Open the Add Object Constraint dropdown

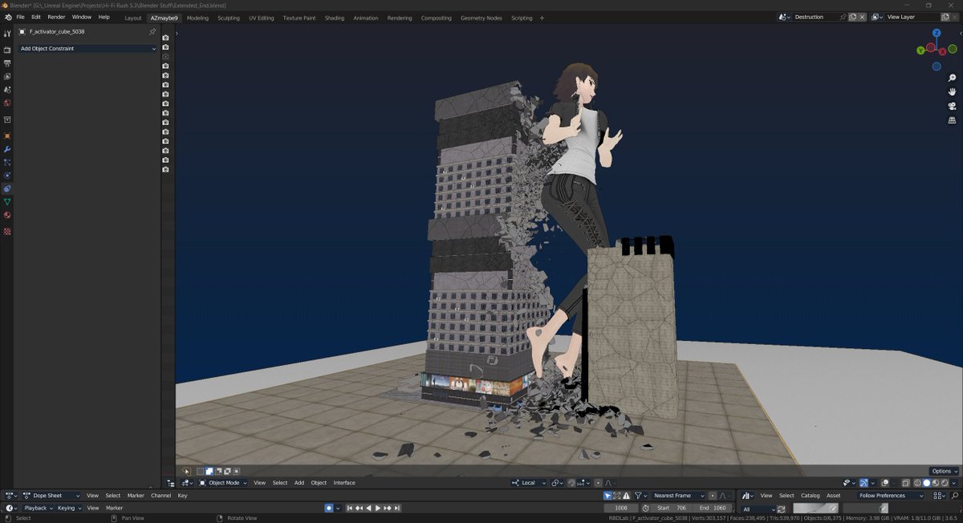[87, 49]
